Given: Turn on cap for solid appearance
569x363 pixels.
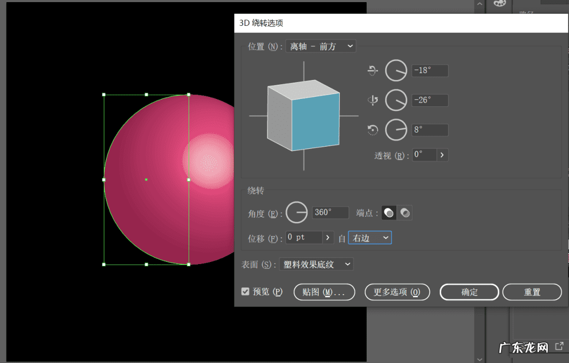Looking at the screenshot, I should [x=389, y=213].
